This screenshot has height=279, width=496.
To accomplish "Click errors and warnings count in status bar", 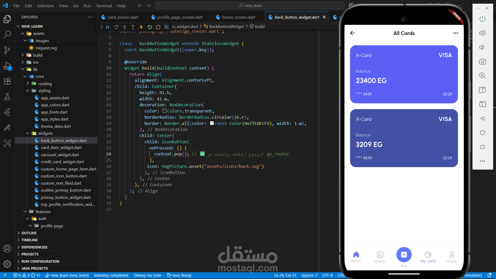I will coord(27,275).
